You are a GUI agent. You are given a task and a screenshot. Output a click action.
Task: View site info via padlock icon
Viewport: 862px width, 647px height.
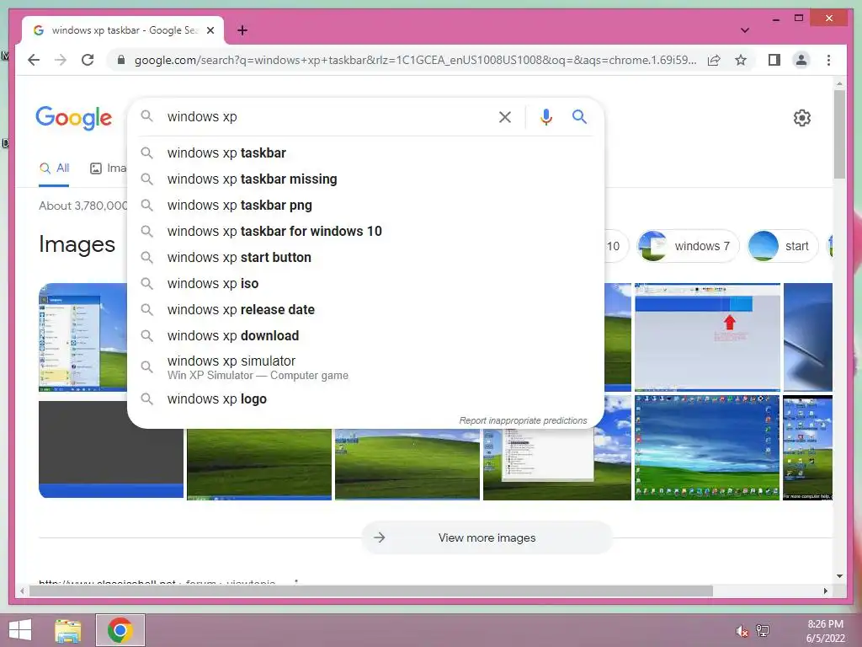[121, 60]
